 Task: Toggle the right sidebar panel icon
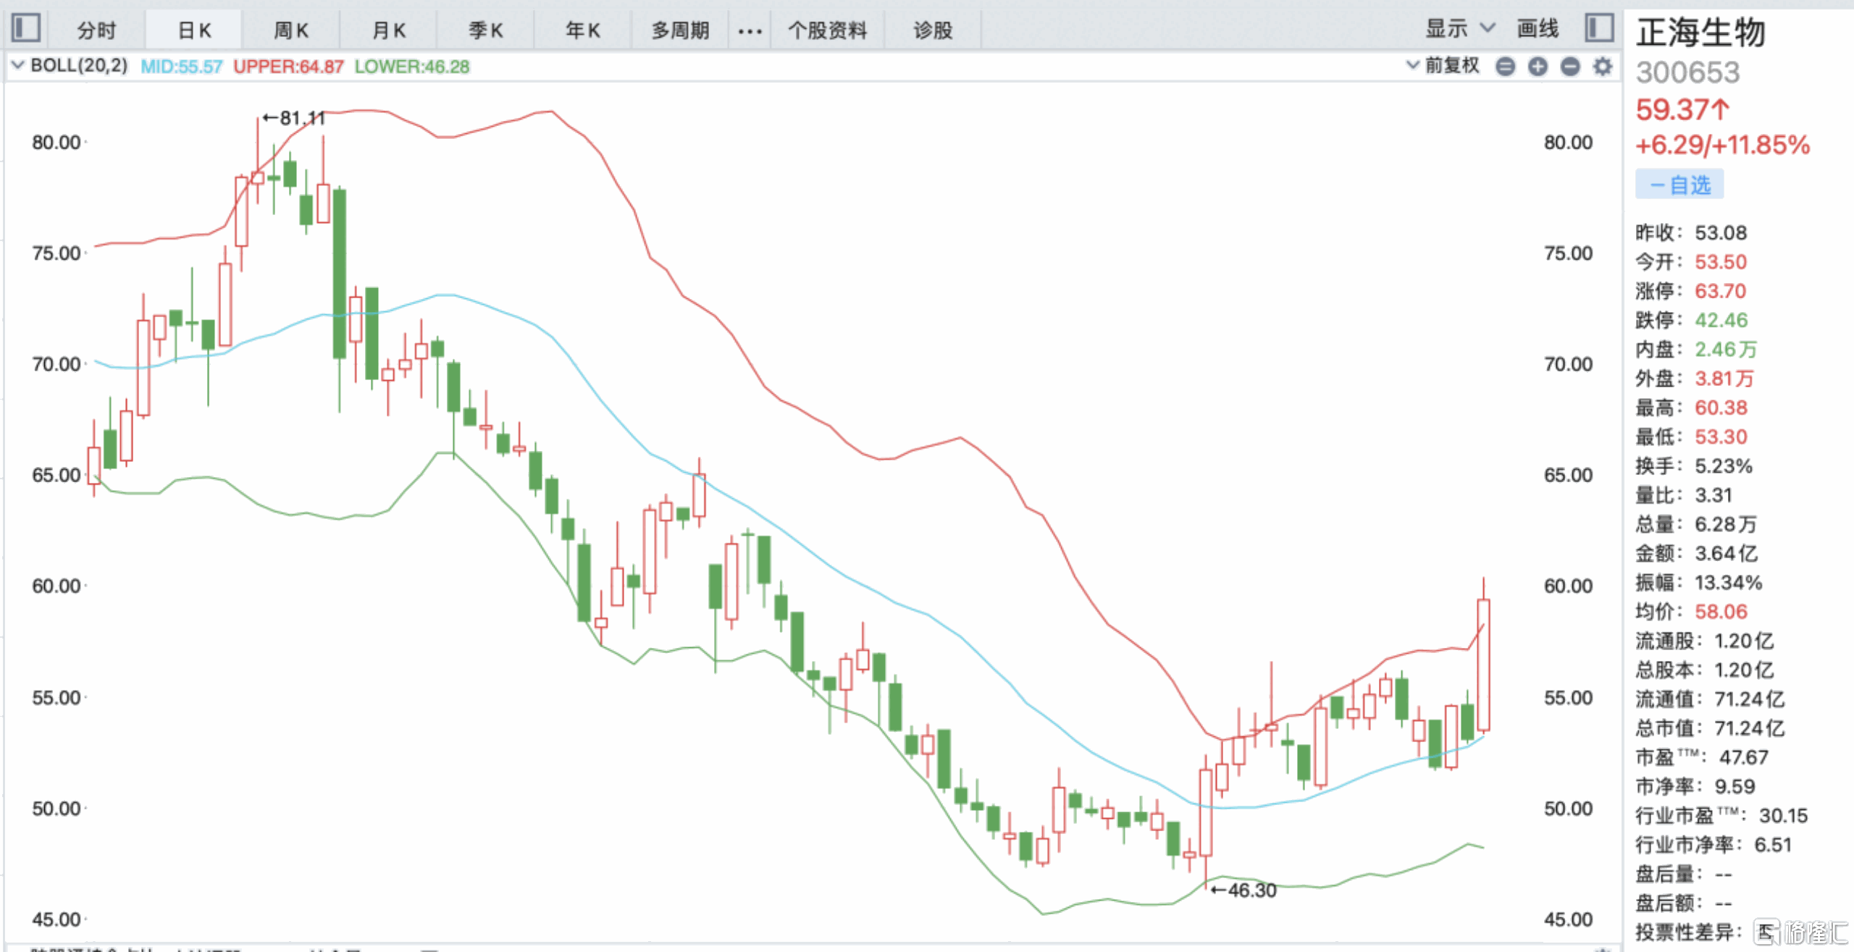coord(1599,28)
